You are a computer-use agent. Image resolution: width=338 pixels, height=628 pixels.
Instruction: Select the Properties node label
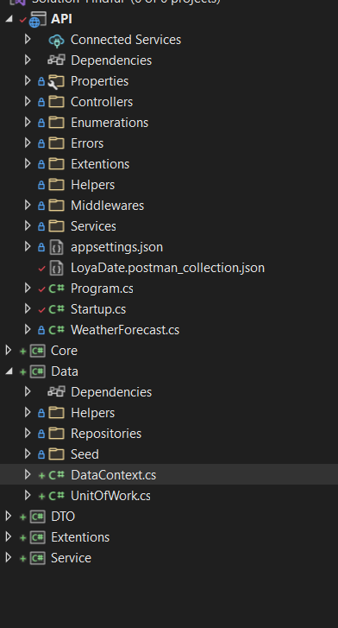[x=100, y=81]
